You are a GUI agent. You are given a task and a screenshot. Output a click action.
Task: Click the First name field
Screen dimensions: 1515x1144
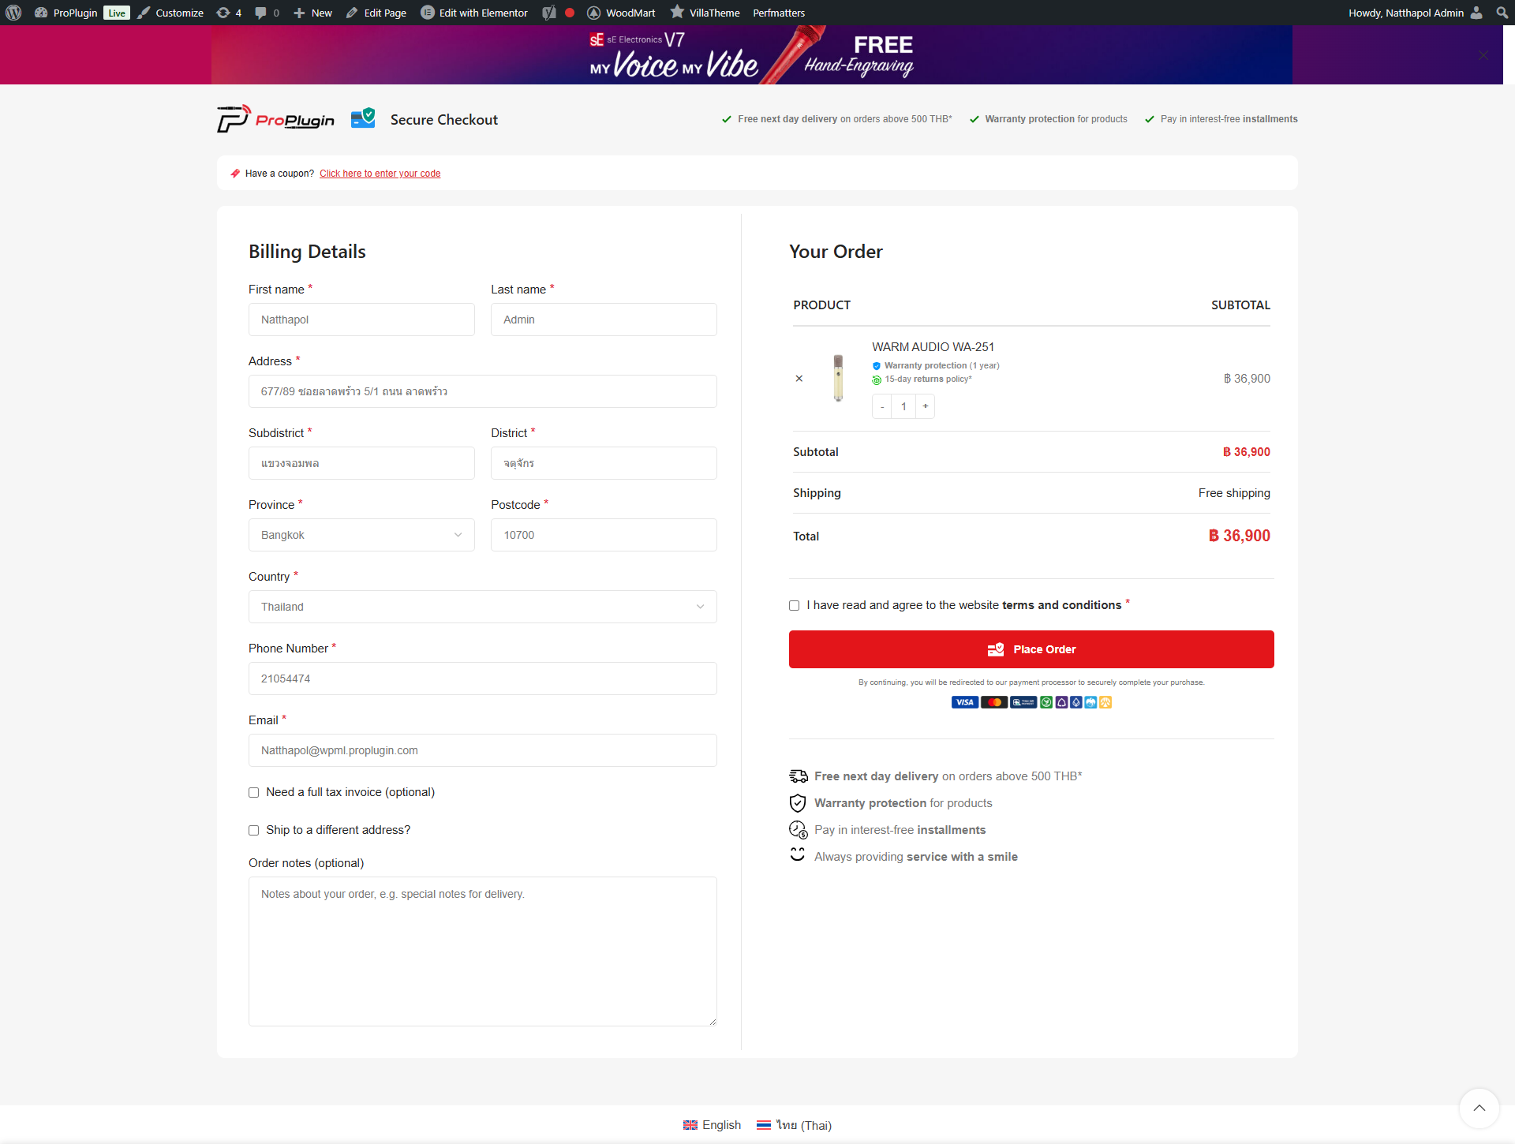point(361,320)
